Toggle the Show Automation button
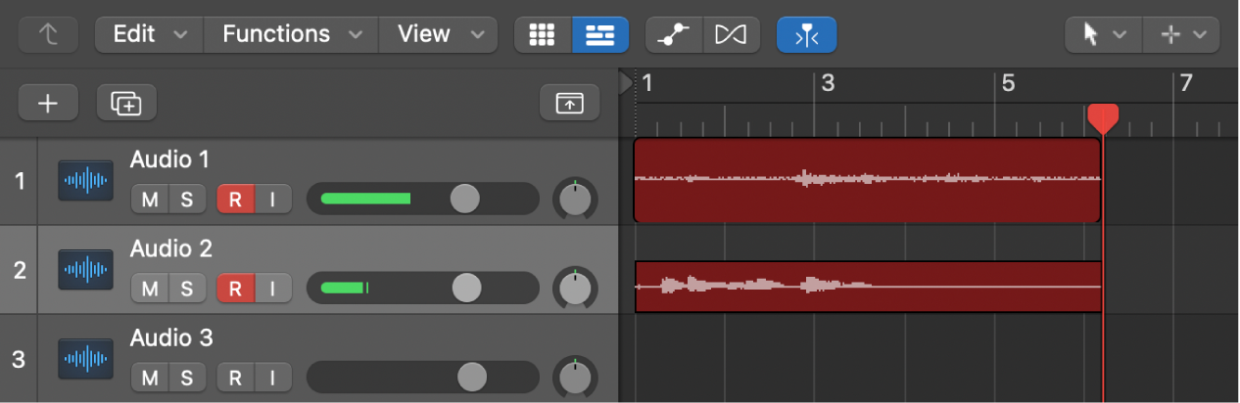 point(674,34)
